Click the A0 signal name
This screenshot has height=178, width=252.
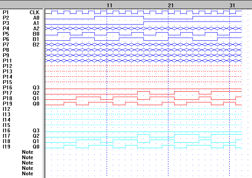[36, 18]
